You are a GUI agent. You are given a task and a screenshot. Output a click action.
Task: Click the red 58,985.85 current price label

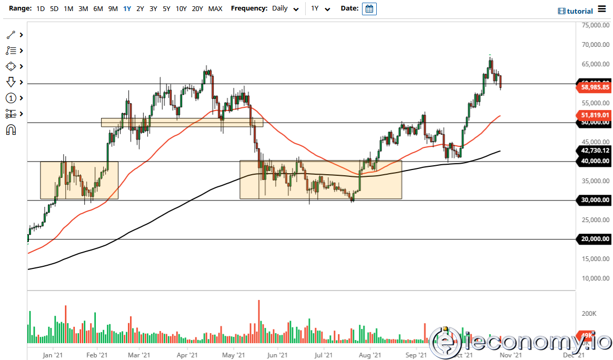[595, 87]
